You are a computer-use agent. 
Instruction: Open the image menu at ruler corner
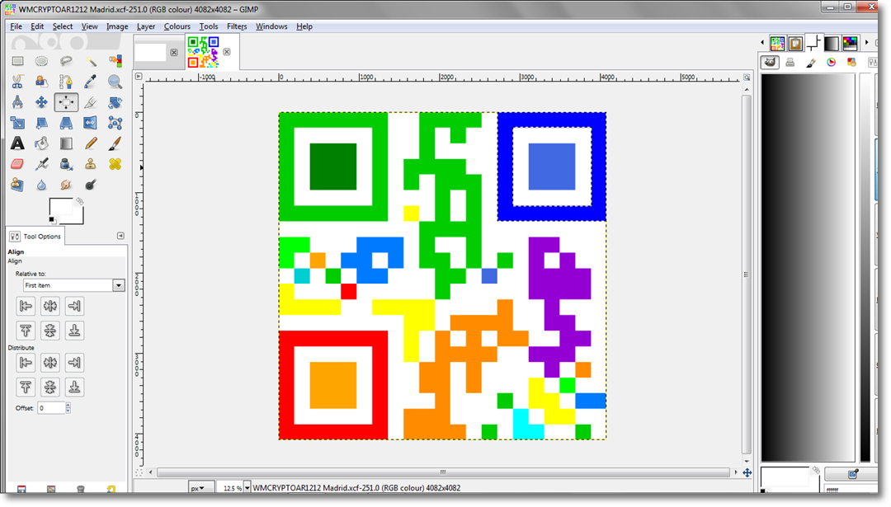pyautogui.click(x=139, y=76)
